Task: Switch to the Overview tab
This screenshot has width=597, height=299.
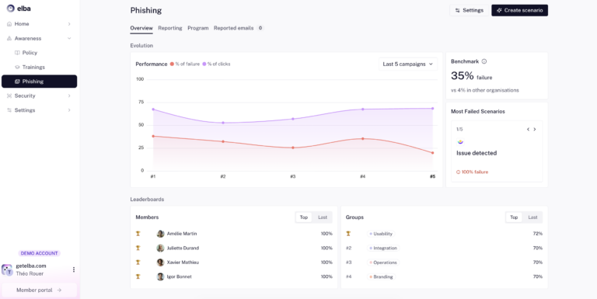Action: [141, 28]
